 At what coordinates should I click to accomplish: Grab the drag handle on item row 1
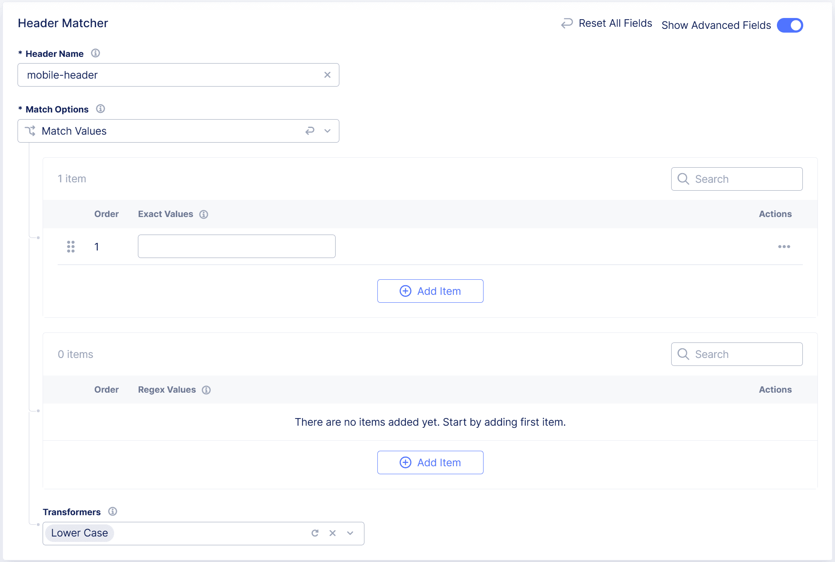(71, 246)
